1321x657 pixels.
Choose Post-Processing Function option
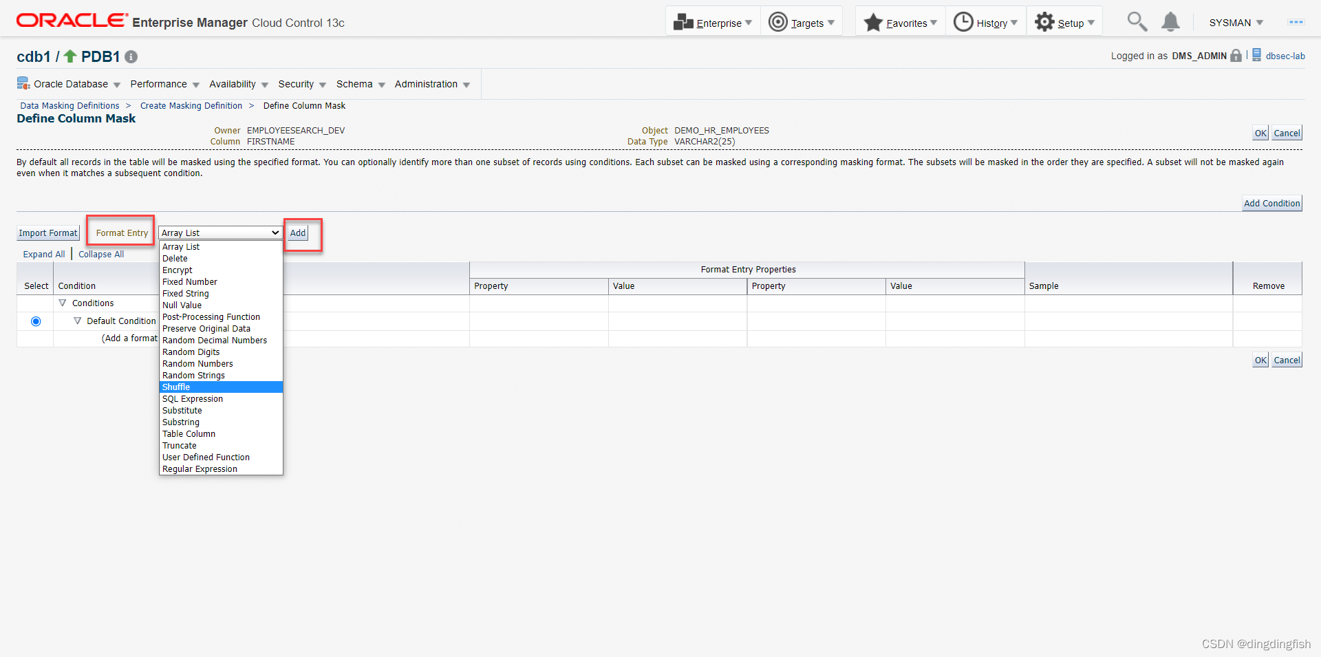click(x=221, y=317)
